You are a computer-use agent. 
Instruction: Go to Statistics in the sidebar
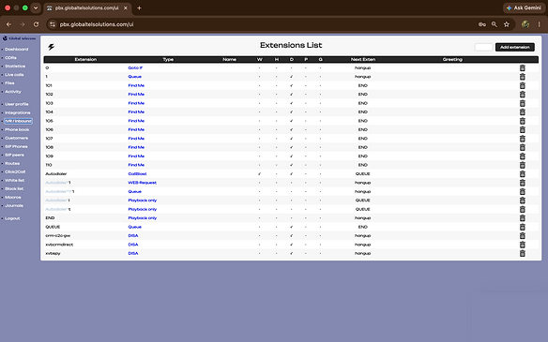[15, 67]
